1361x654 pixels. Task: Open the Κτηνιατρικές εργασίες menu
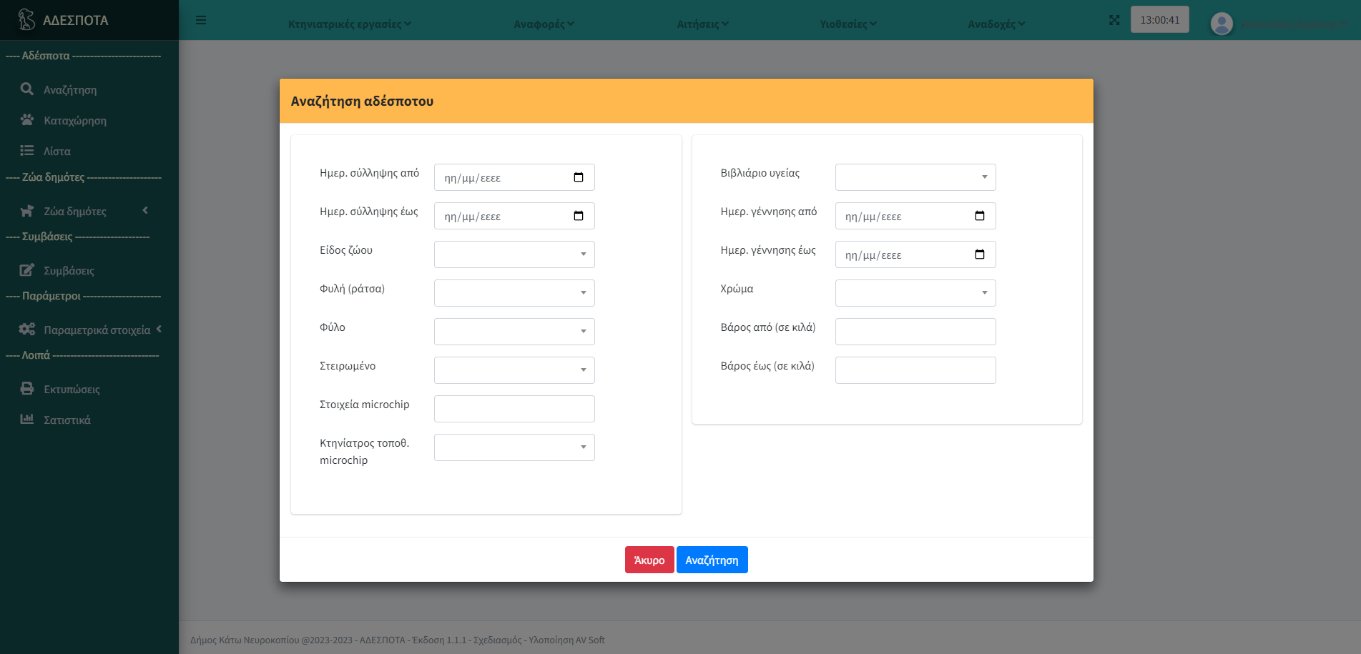(350, 24)
